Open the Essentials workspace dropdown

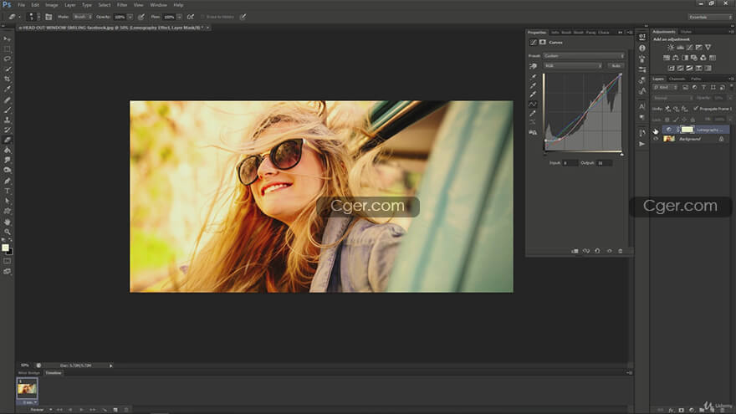pyautogui.click(x=710, y=17)
